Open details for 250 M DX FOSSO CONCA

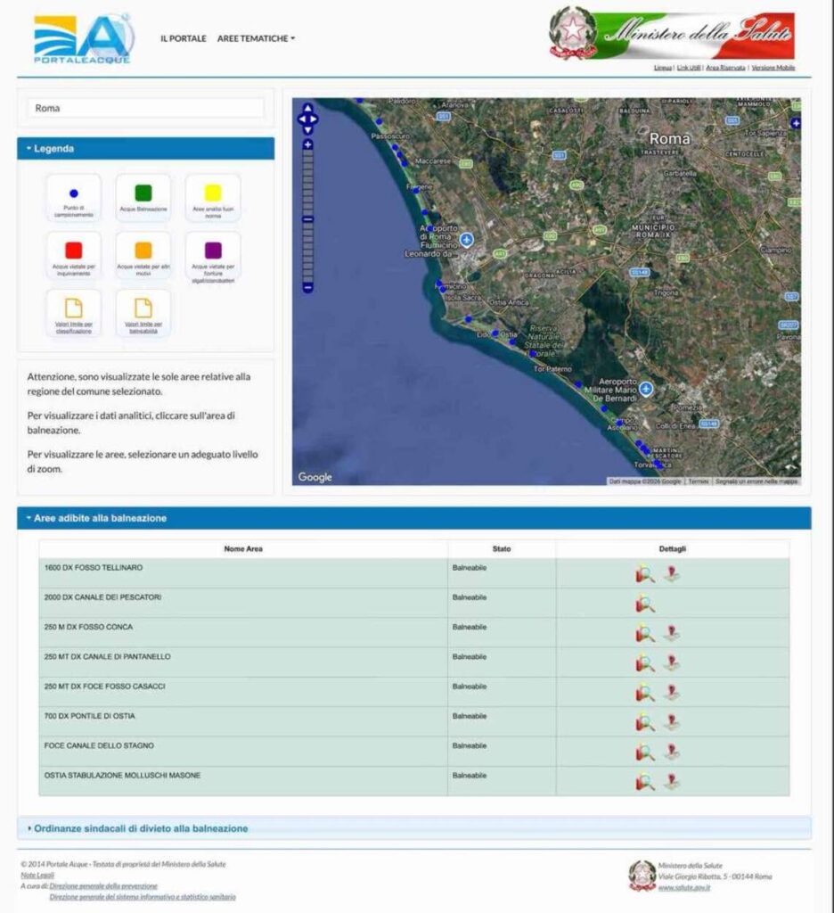(x=645, y=634)
